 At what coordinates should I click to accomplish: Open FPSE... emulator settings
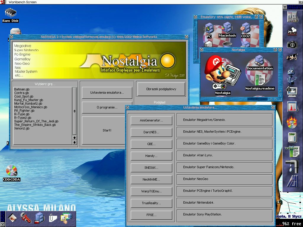151,215
